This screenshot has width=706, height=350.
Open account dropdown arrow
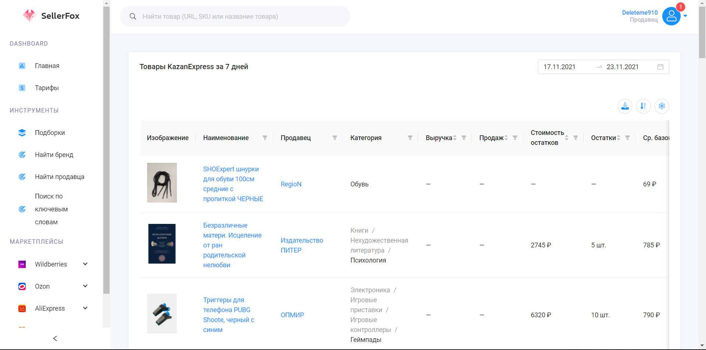coord(685,16)
